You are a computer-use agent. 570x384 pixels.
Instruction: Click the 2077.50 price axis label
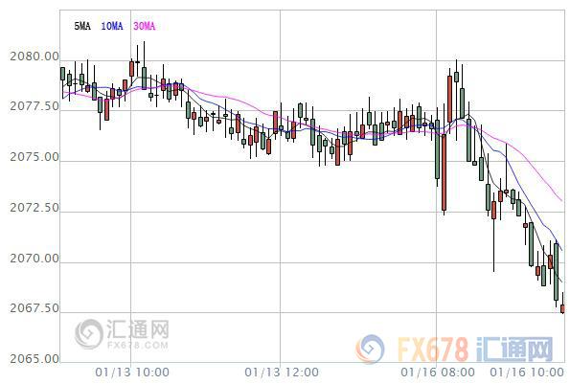coord(34,106)
